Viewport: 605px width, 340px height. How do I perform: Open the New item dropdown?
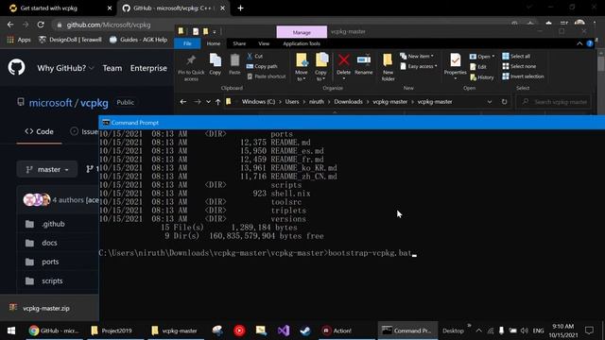click(417, 57)
